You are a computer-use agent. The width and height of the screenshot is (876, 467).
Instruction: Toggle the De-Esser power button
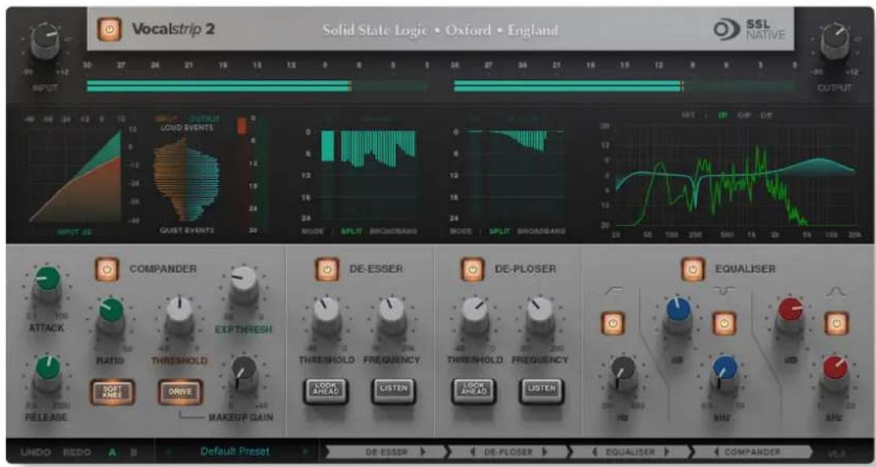click(327, 269)
